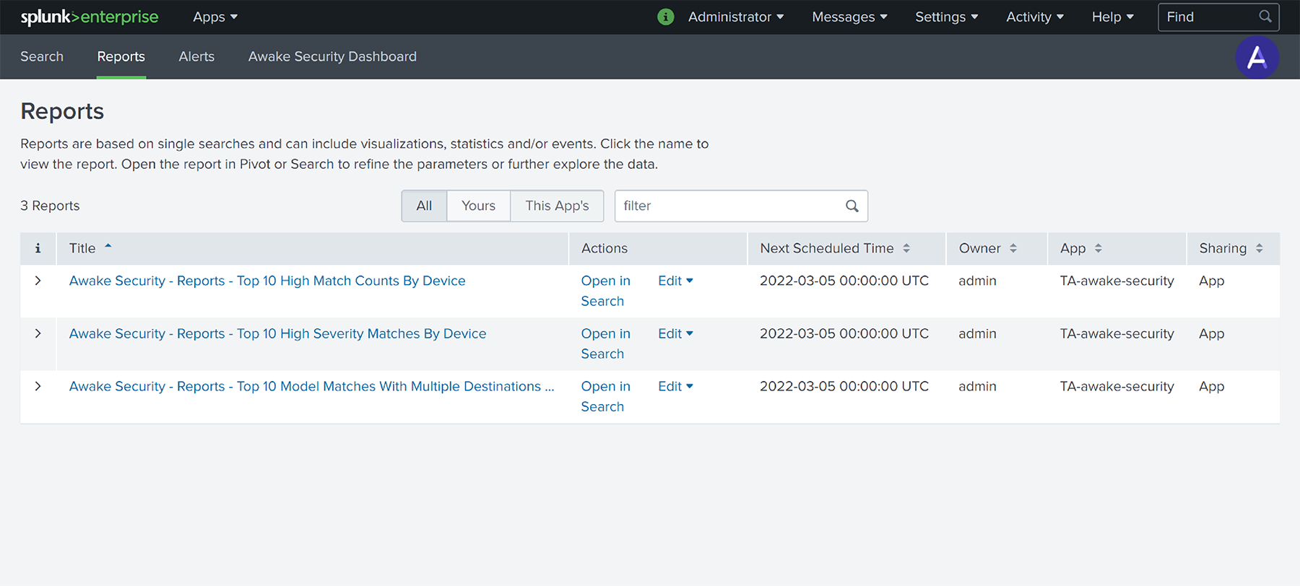
Task: Go to the Search tab
Action: pos(42,56)
